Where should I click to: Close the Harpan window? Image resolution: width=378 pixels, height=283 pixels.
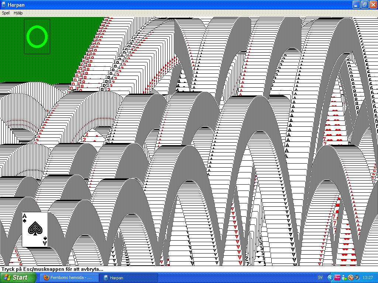[373, 5]
